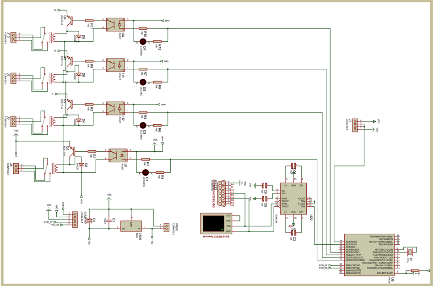This screenshot has width=434, height=286.
Task: Select the U4 PC817 optocoupler
Action: (117, 24)
